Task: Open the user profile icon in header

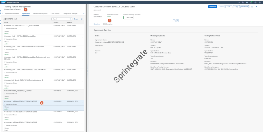Action: [x=260, y=2]
